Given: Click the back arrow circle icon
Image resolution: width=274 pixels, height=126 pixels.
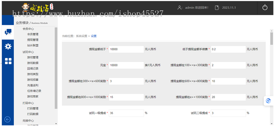Looking at the screenshot, I should [x=7, y=119].
